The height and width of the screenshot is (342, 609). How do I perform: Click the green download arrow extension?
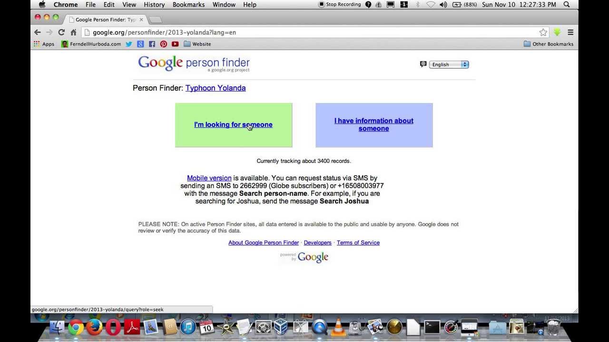pos(557,32)
